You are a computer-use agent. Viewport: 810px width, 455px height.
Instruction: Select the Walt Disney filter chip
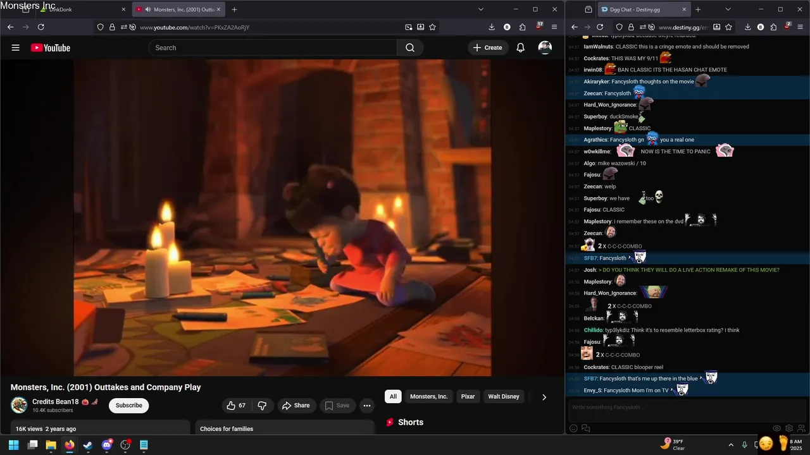click(504, 396)
